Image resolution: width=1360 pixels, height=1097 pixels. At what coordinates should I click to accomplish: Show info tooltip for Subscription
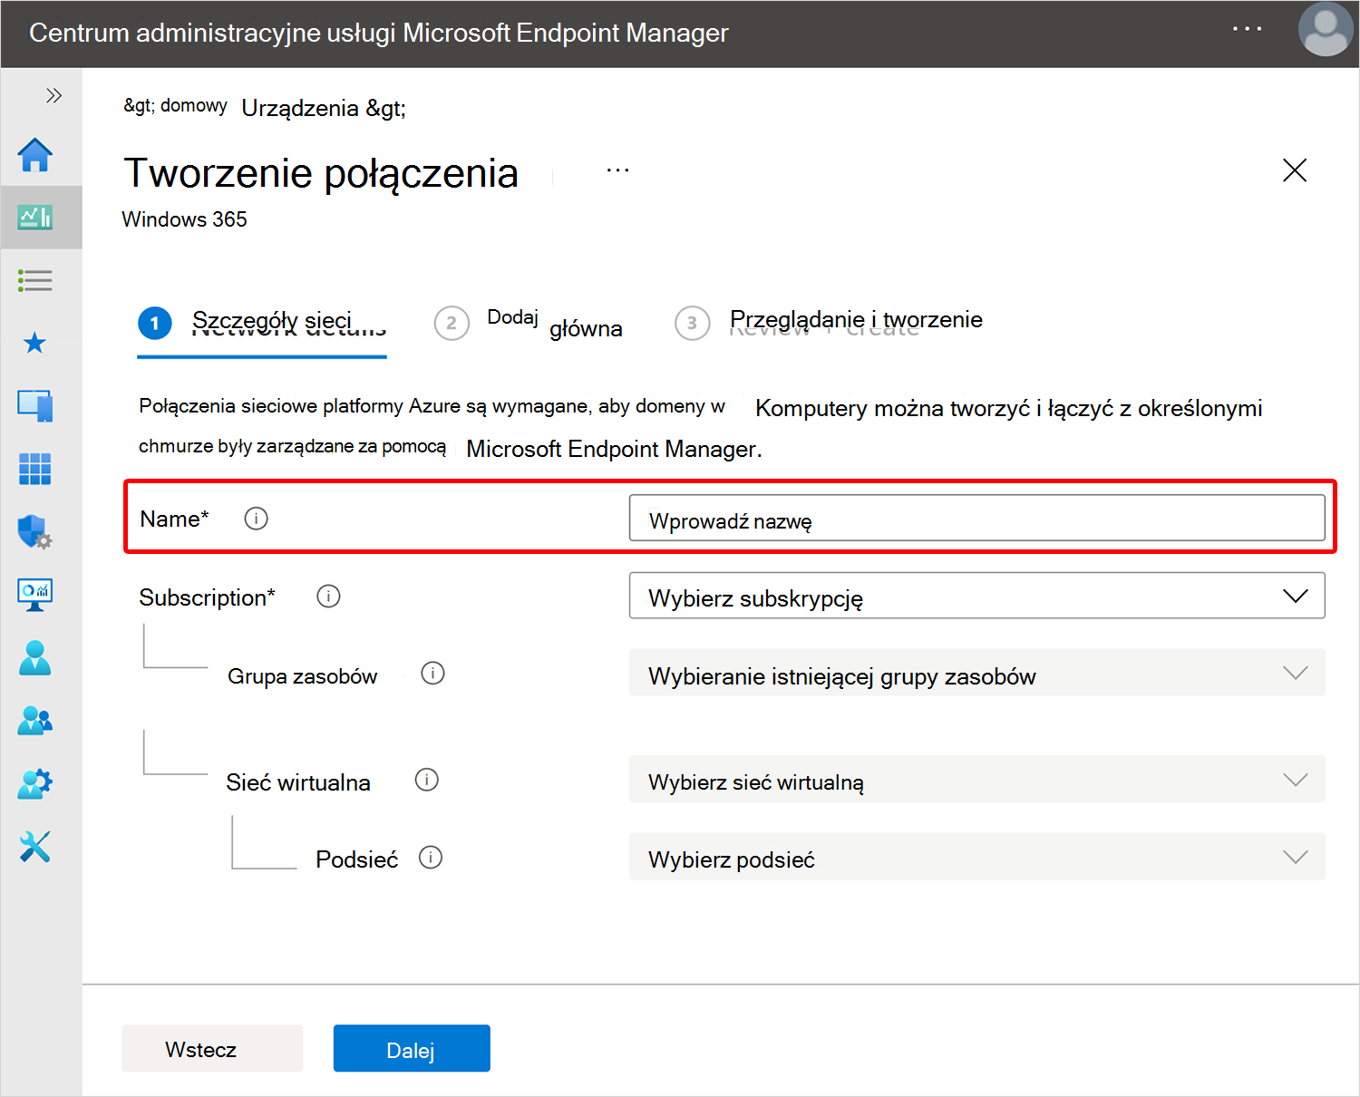(x=328, y=596)
